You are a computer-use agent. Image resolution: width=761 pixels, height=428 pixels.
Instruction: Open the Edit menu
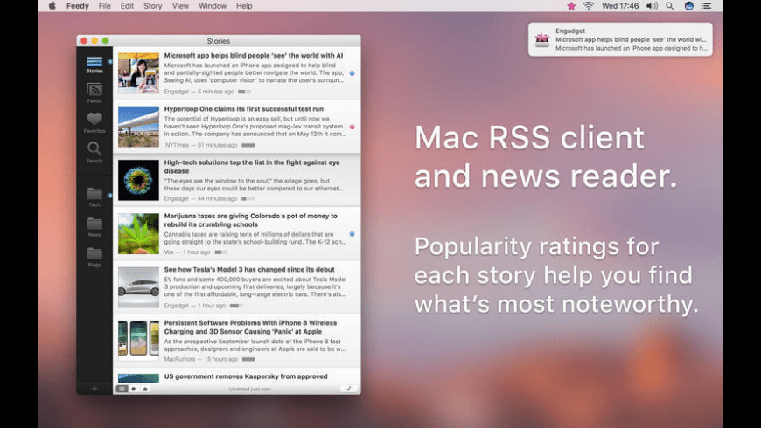click(127, 6)
